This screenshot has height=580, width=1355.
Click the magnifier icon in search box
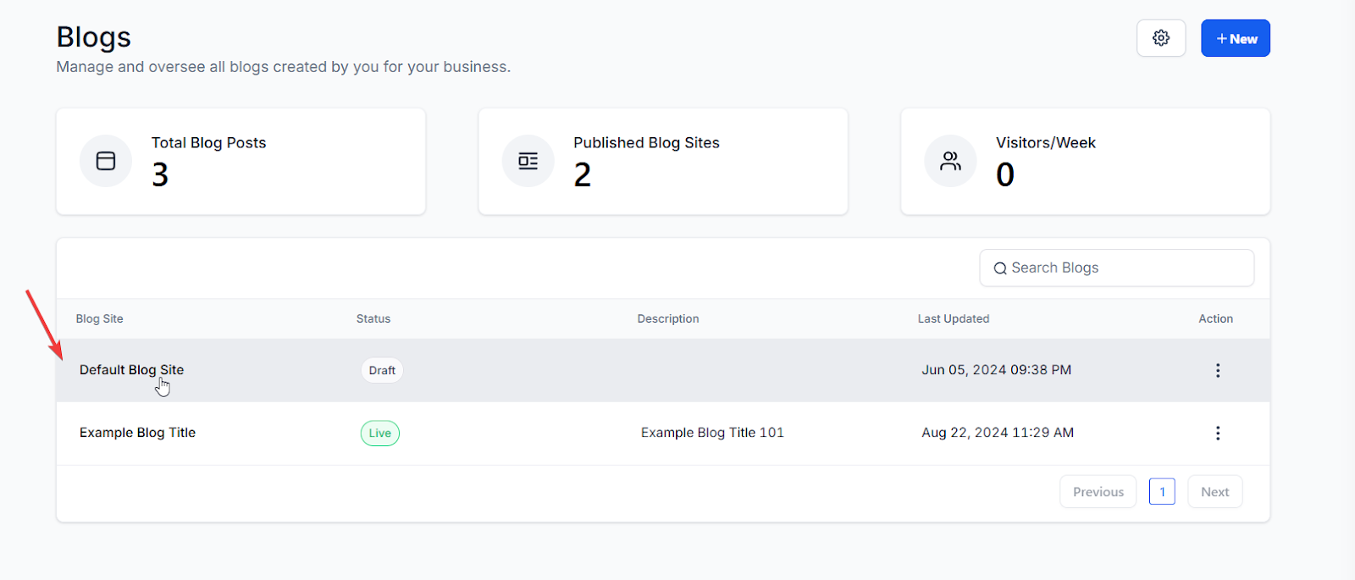coord(1000,268)
